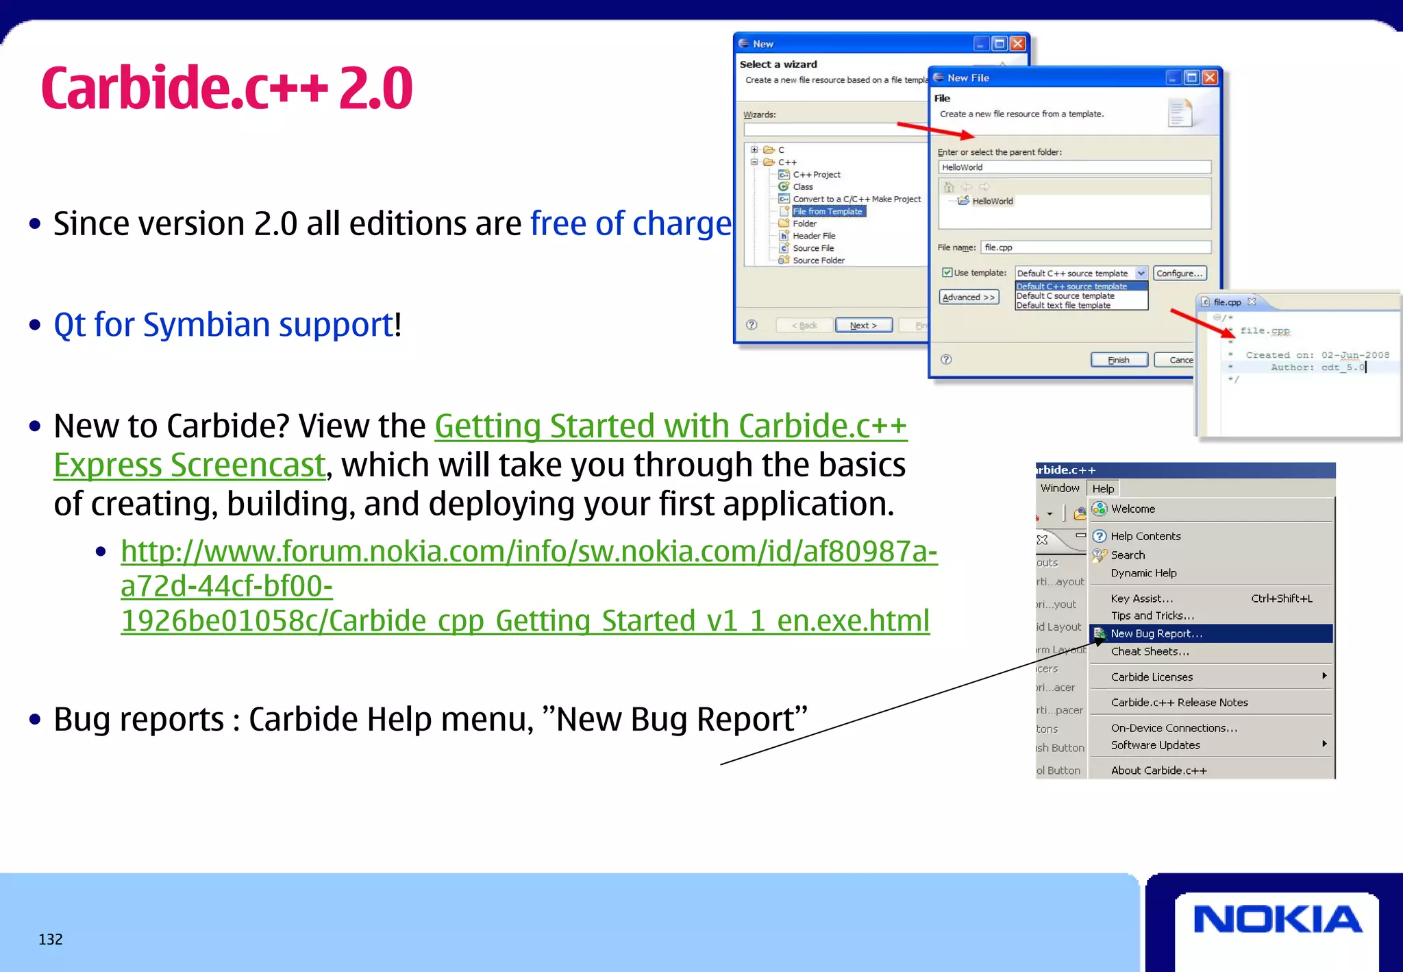Close the New File dialog
The height and width of the screenshot is (972, 1403).
coord(1210,77)
